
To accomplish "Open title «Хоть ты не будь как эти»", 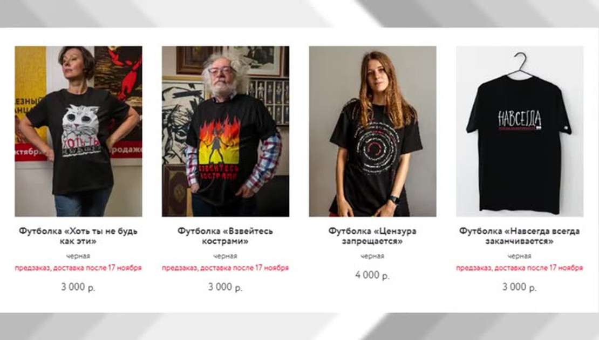I will (78, 236).
